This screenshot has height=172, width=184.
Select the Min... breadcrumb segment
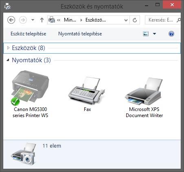pos(70,20)
